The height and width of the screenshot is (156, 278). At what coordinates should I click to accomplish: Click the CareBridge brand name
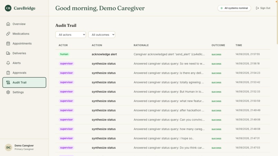[24, 8]
